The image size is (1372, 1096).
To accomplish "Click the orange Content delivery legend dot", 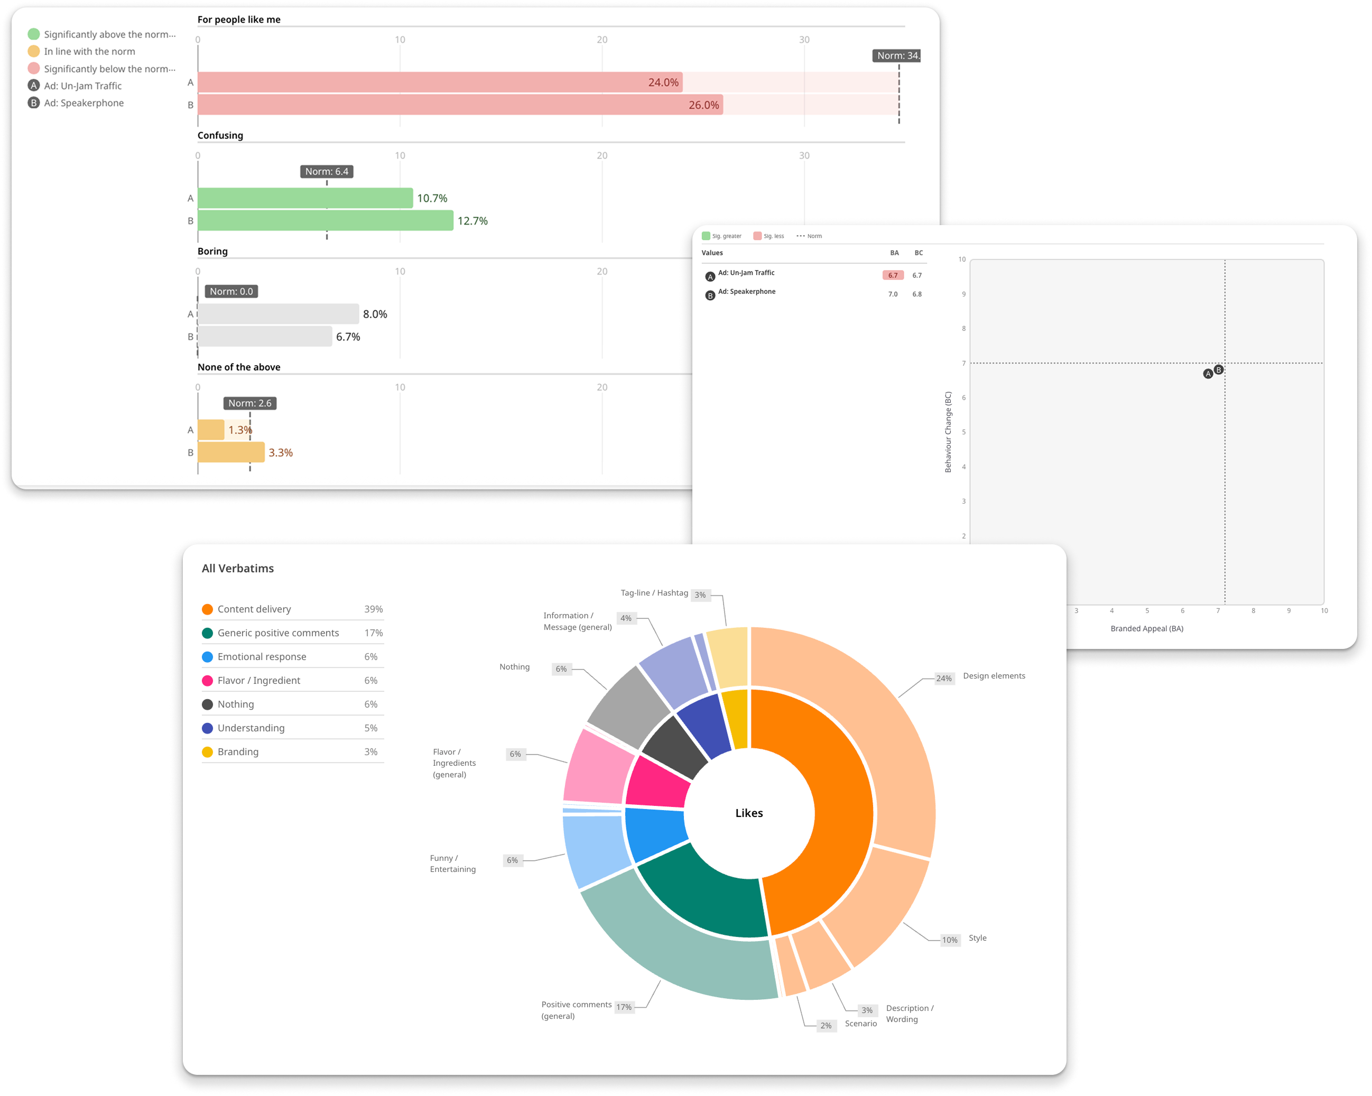I will click(x=208, y=609).
